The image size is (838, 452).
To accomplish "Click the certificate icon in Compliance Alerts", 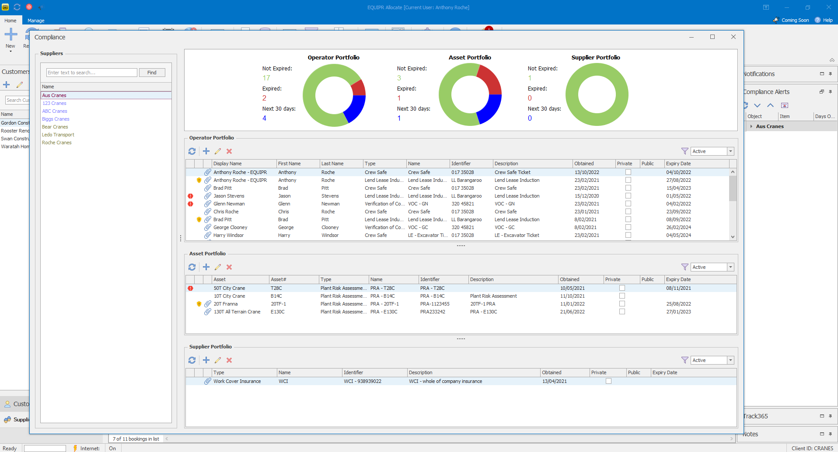I will [785, 105].
